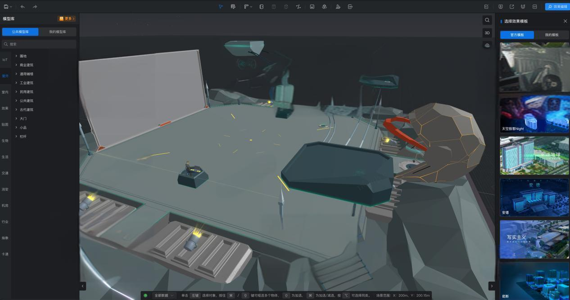The image size is (570, 300).
Task: Select the arrow pointer tool in toolbar
Action: coord(221,7)
